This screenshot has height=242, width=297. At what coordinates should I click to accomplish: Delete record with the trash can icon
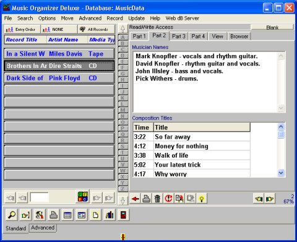pyautogui.click(x=157, y=199)
